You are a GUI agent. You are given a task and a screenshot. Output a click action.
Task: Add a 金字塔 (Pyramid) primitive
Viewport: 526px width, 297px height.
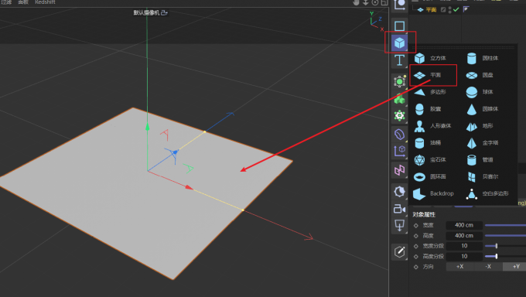pos(483,143)
